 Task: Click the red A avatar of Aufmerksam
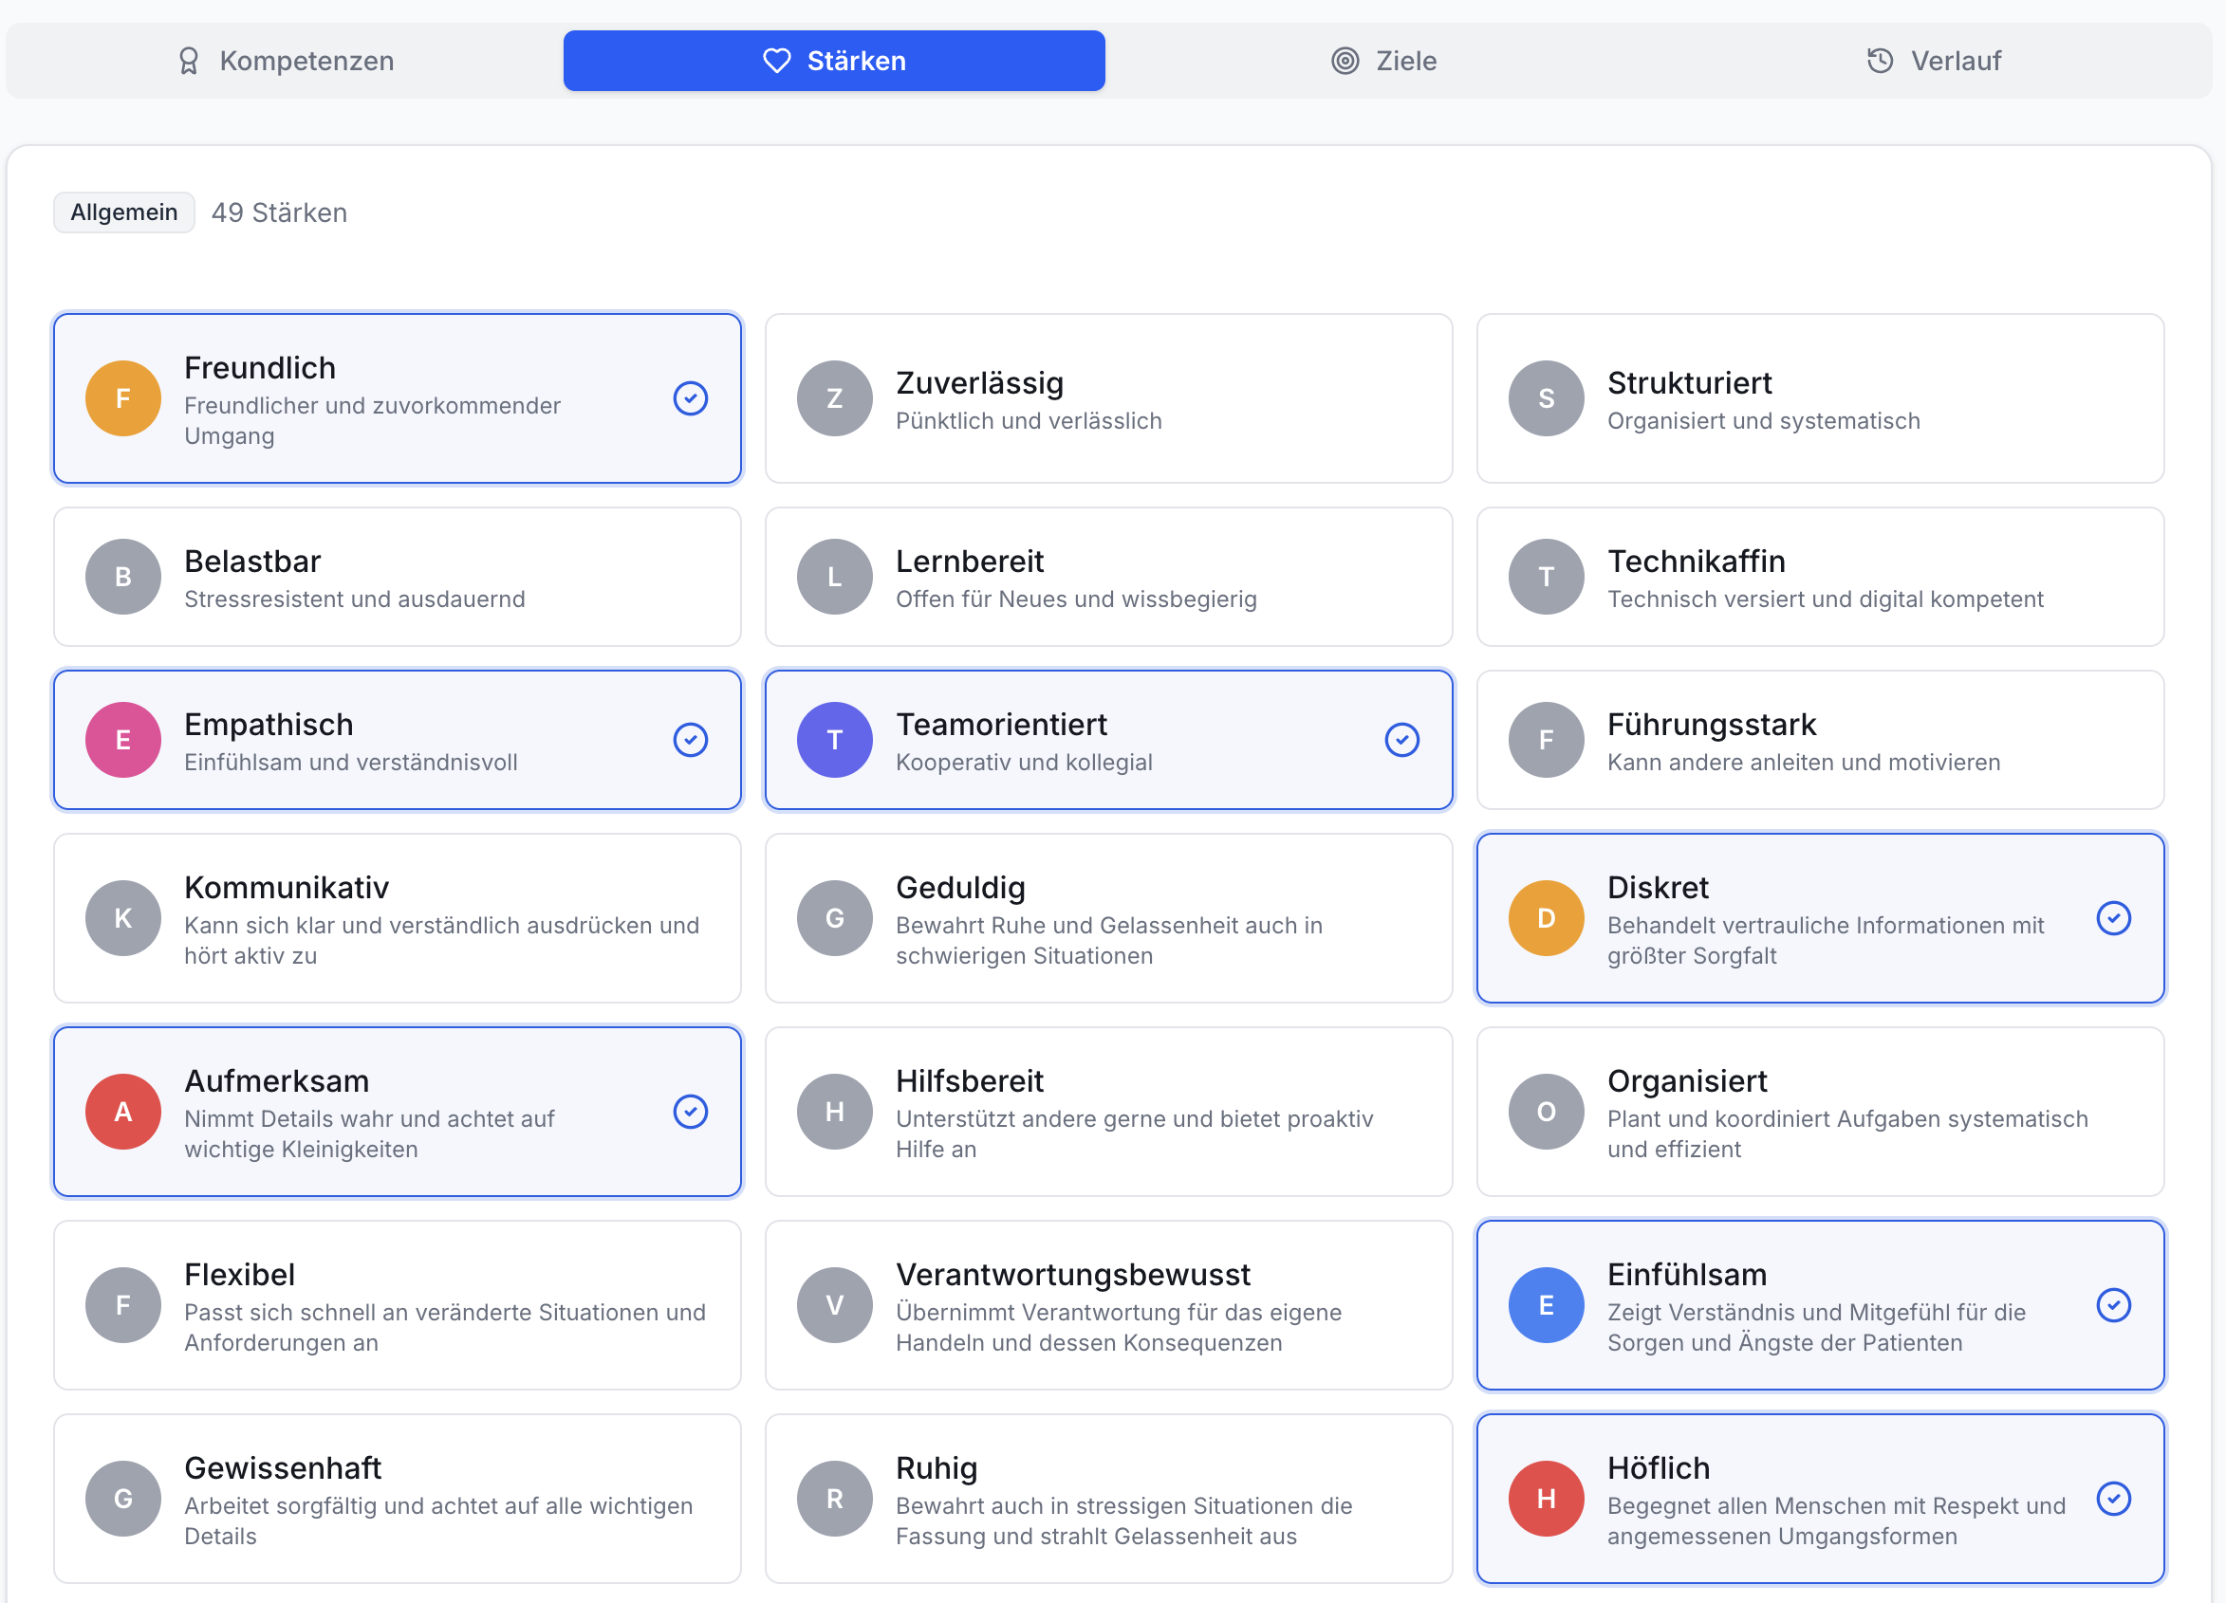coord(123,1112)
